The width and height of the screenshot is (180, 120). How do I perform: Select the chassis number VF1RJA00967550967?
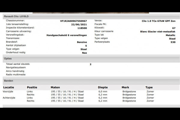click(x=73, y=21)
